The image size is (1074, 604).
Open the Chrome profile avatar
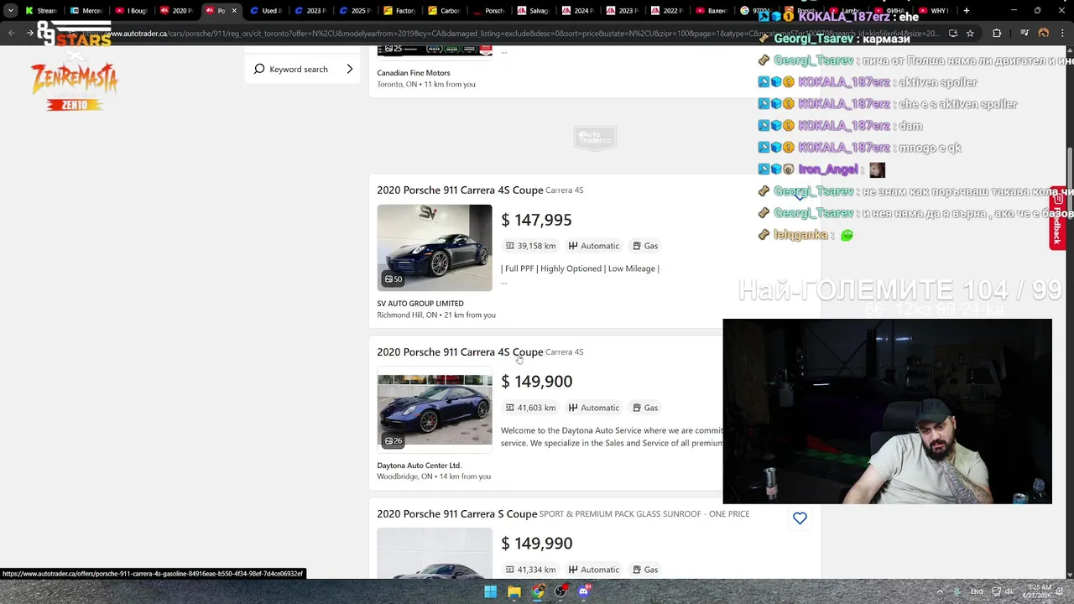click(x=1043, y=34)
